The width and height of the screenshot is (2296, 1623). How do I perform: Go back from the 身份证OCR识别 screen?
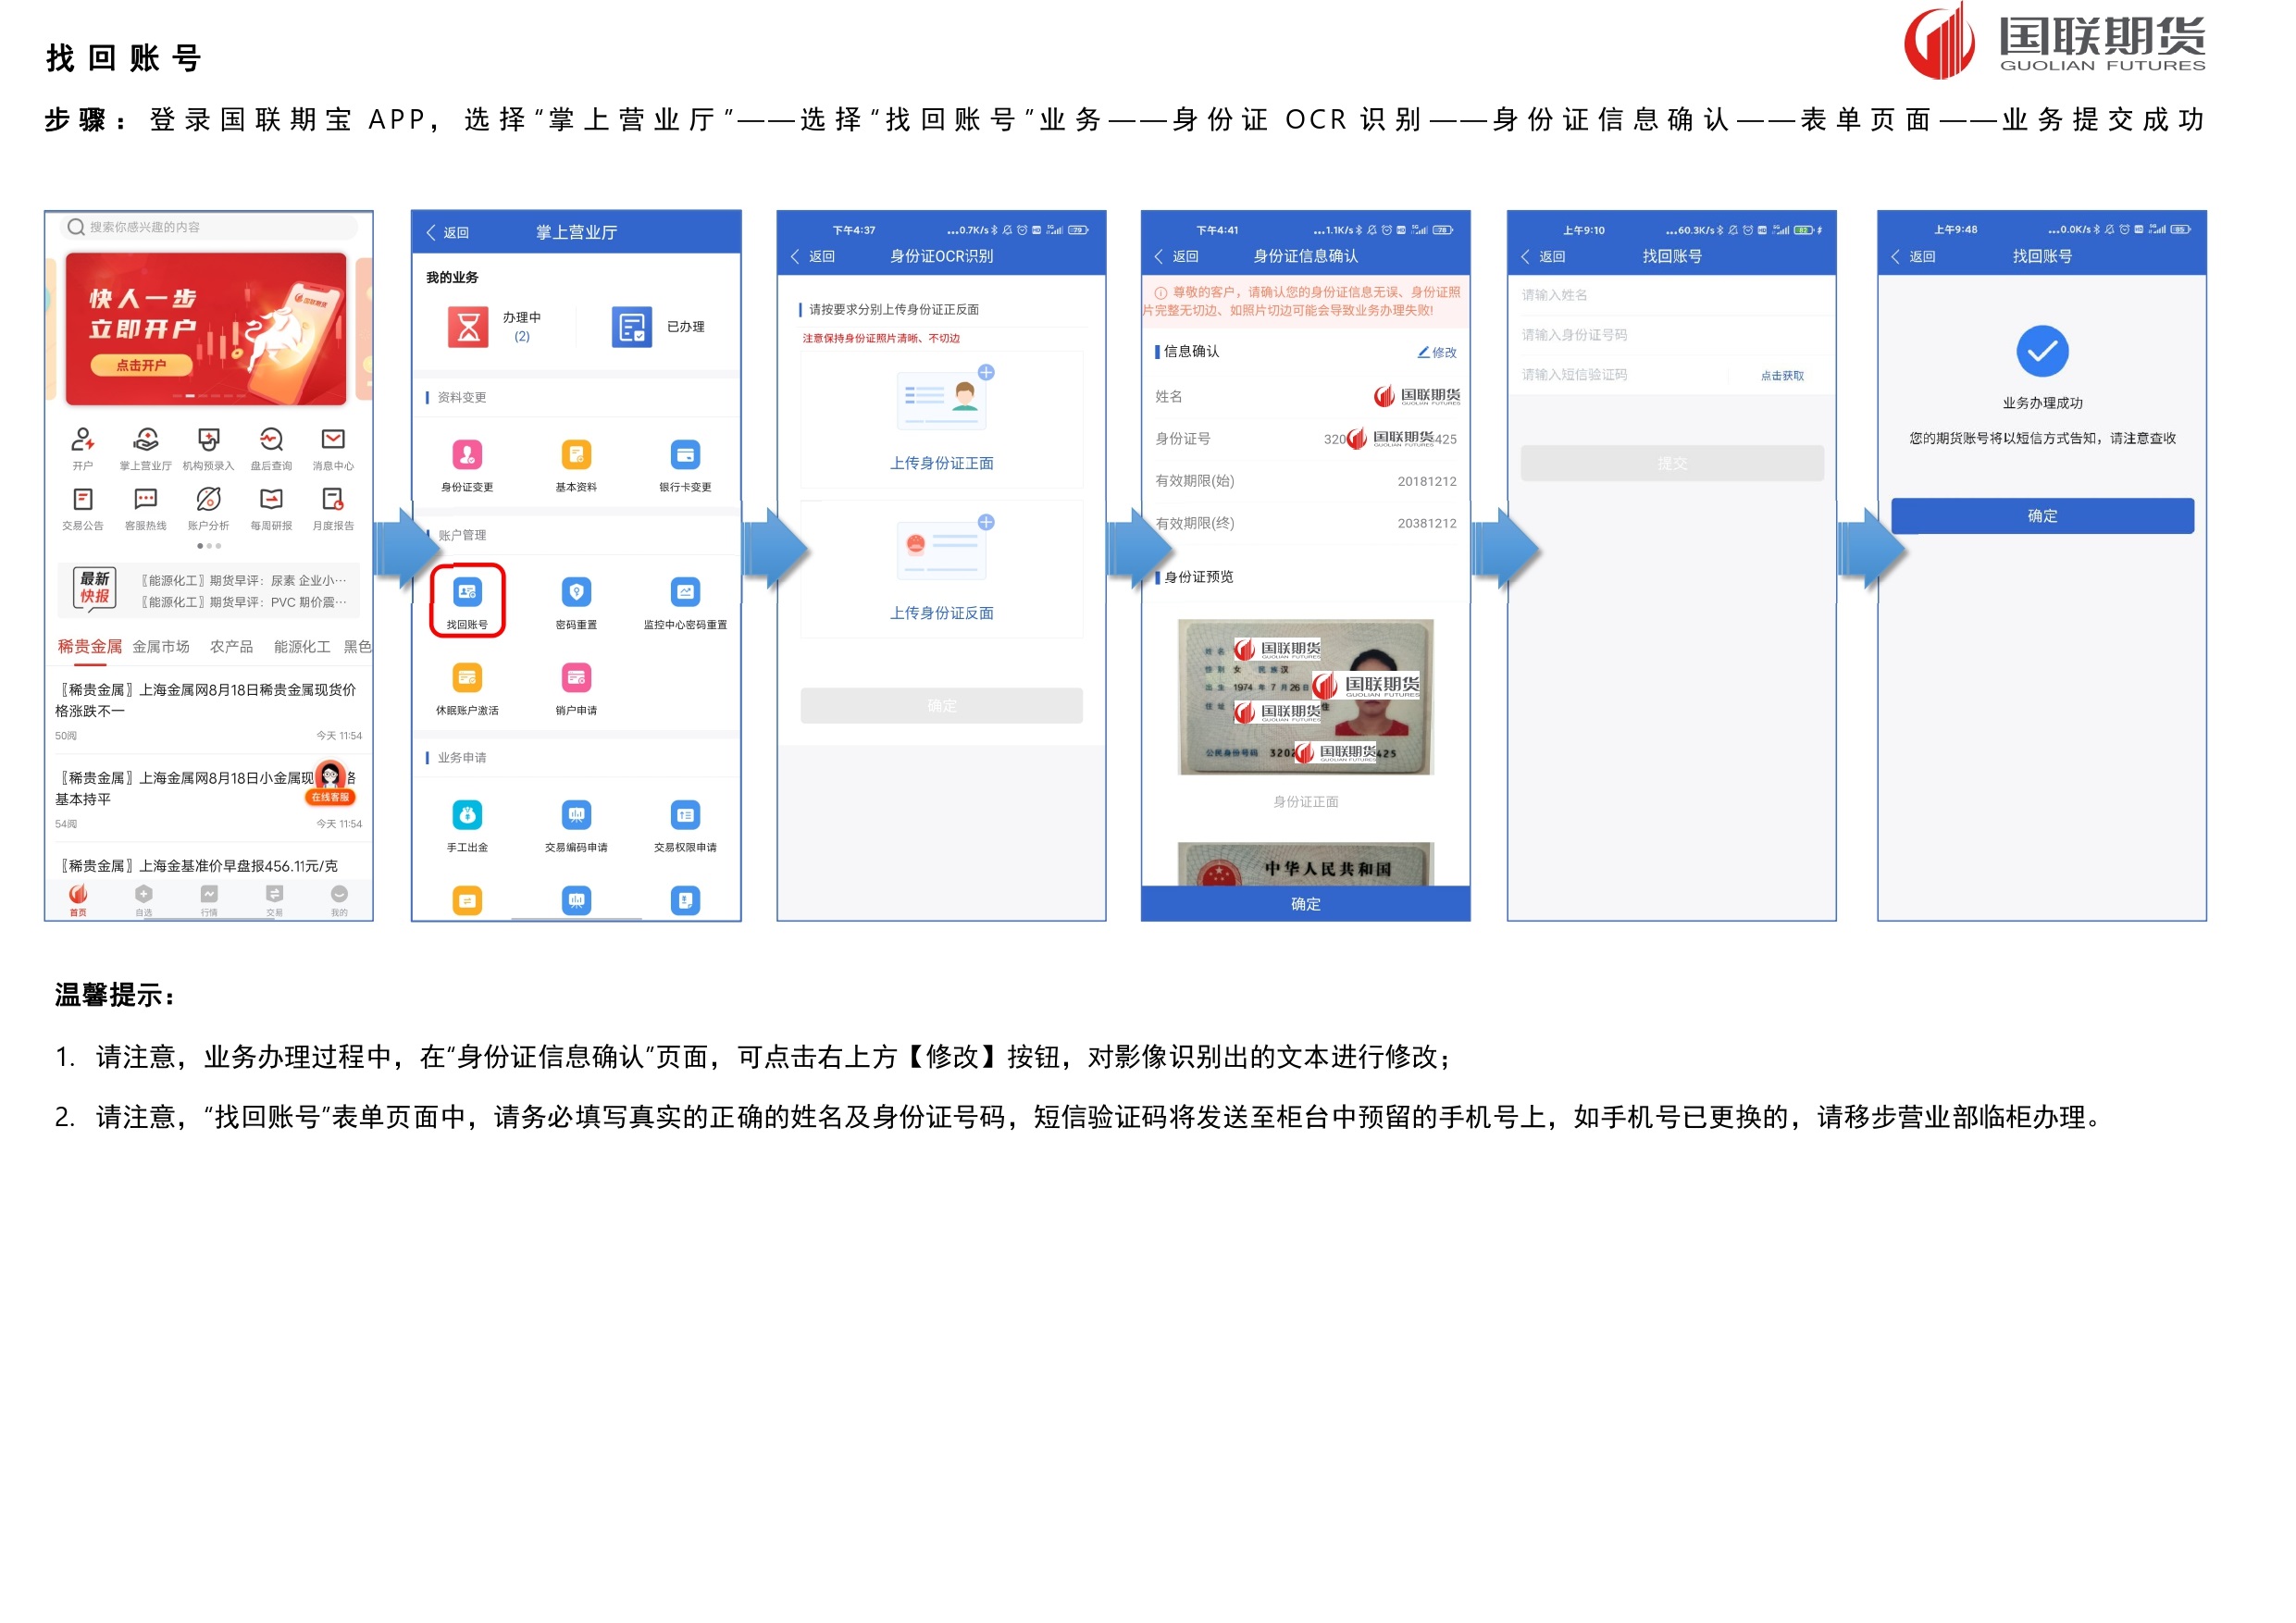tap(812, 257)
